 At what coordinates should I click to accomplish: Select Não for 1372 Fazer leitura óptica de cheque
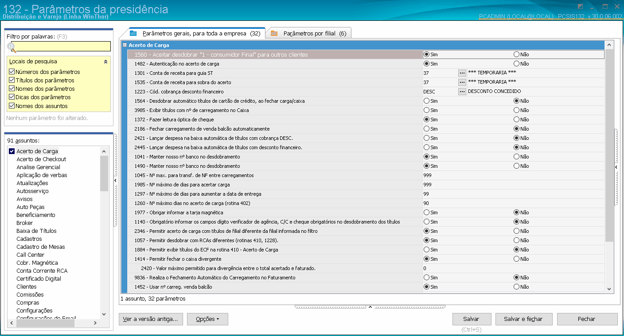coord(516,120)
